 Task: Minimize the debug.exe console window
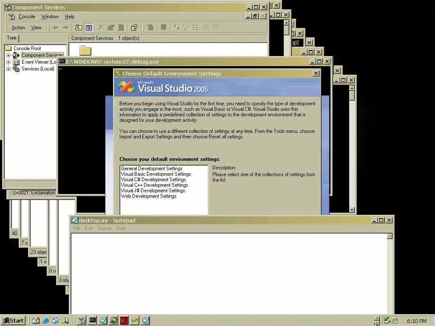(x=312, y=61)
